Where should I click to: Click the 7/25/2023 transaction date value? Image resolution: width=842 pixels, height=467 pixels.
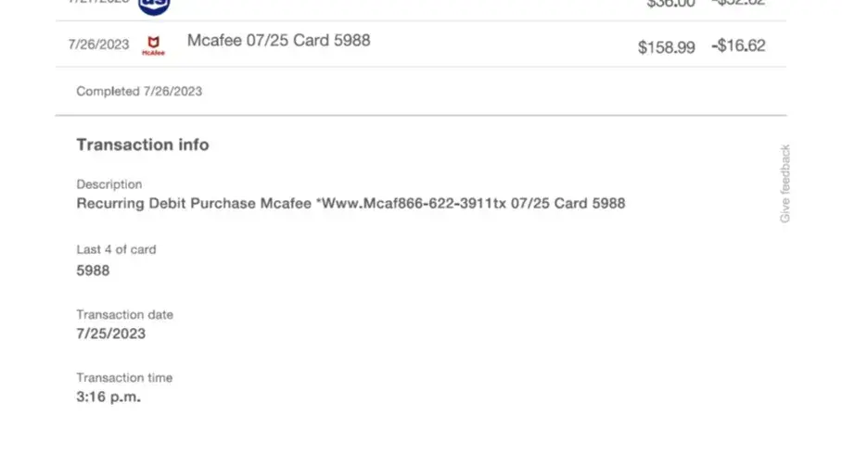tap(110, 334)
